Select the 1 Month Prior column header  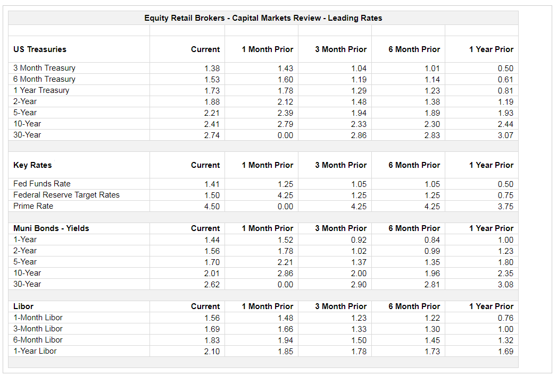pos(268,49)
